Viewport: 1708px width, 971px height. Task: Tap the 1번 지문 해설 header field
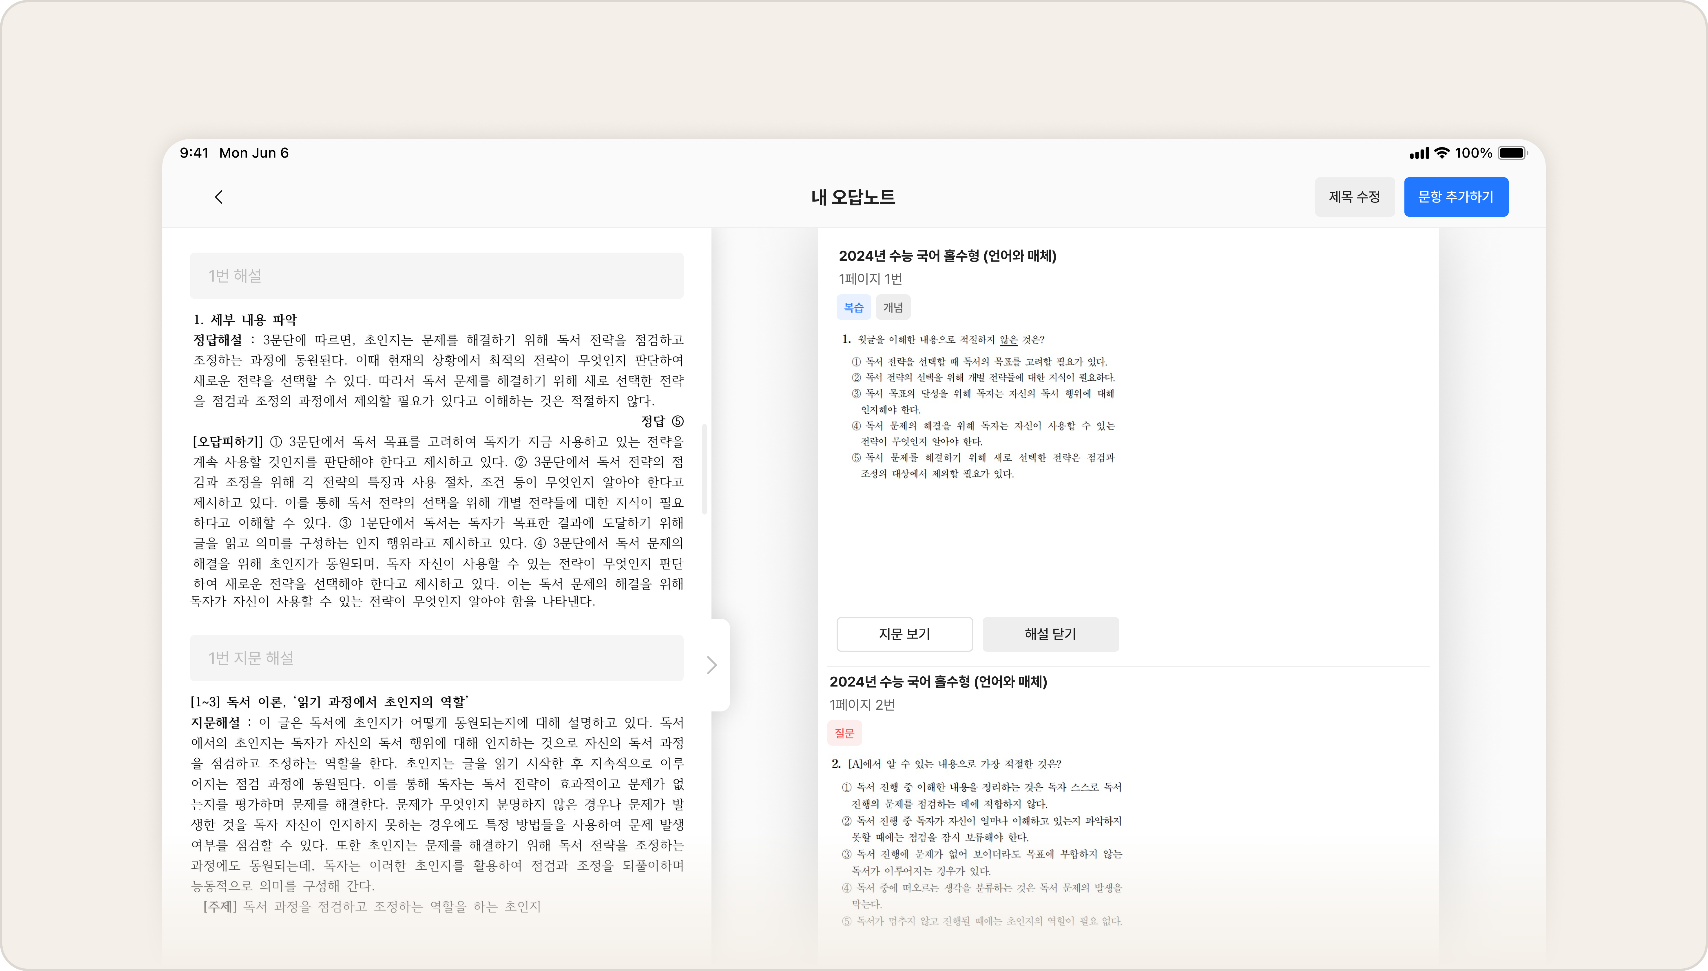[x=436, y=658]
